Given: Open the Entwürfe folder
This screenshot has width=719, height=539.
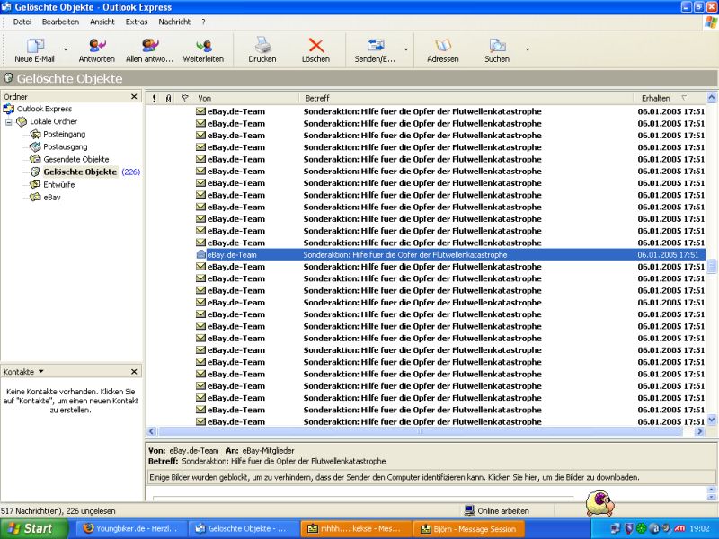Looking at the screenshot, I should (x=58, y=185).
